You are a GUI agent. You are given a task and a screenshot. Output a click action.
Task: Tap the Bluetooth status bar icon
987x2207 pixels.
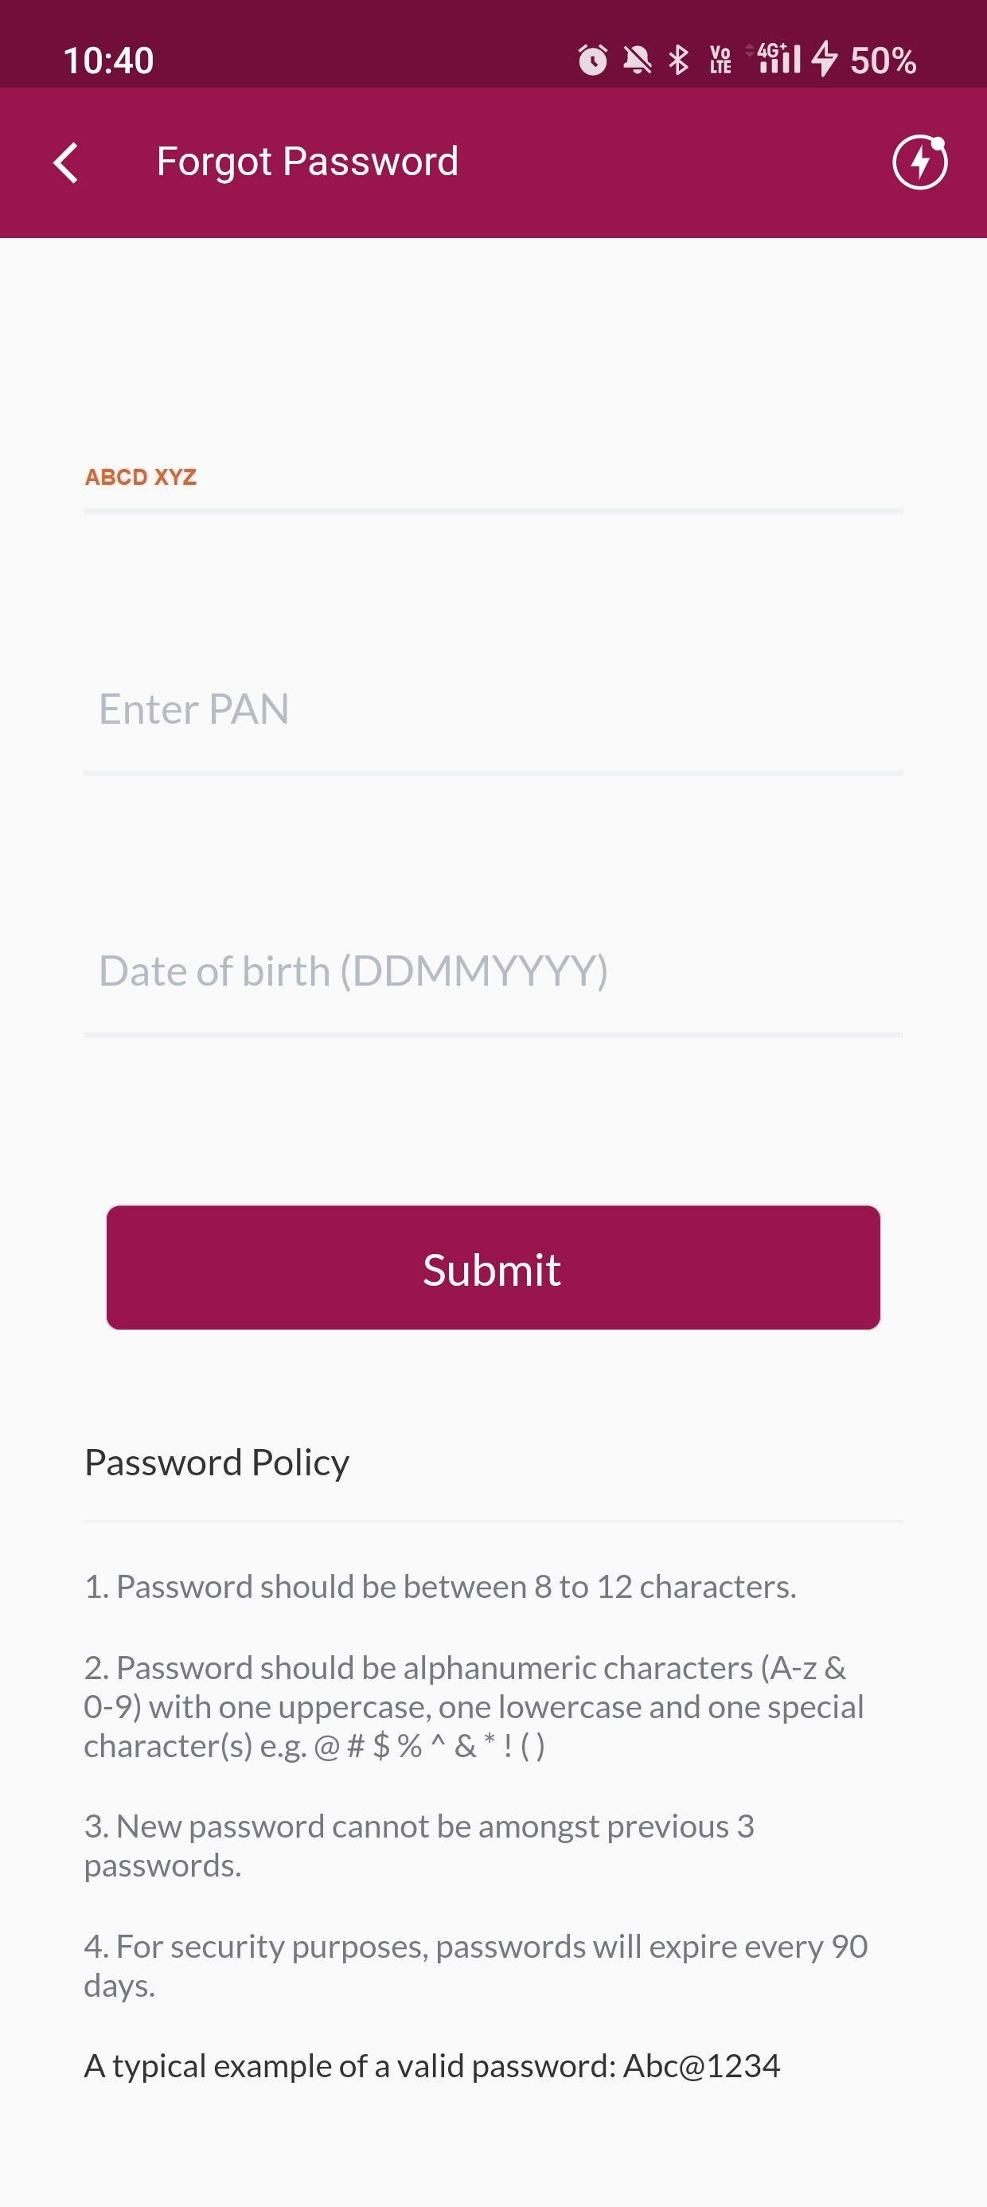pos(678,60)
